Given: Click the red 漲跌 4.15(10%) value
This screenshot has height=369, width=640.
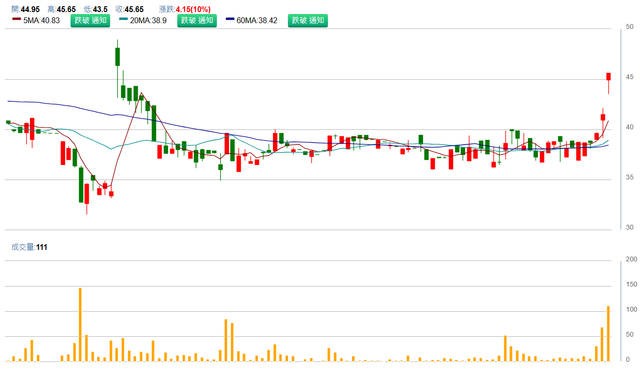Looking at the screenshot, I should pos(193,9).
